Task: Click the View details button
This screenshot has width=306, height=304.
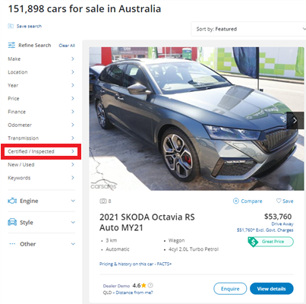Action: click(272, 289)
